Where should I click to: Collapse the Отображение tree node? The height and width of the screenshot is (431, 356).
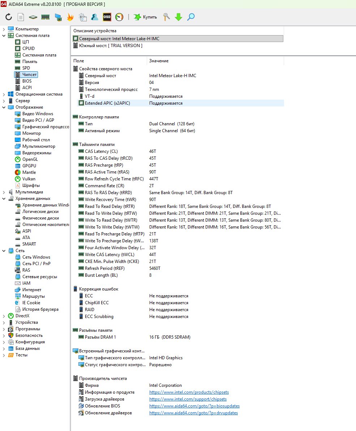pyautogui.click(x=4, y=107)
